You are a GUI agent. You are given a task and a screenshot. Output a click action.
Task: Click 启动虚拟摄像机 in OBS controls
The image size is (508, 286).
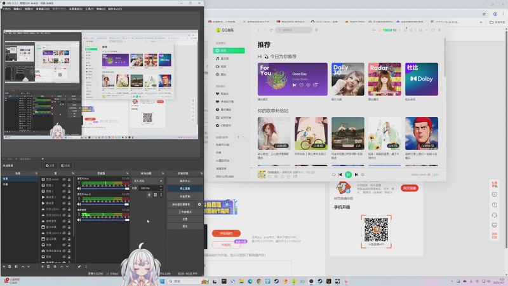tap(182, 204)
